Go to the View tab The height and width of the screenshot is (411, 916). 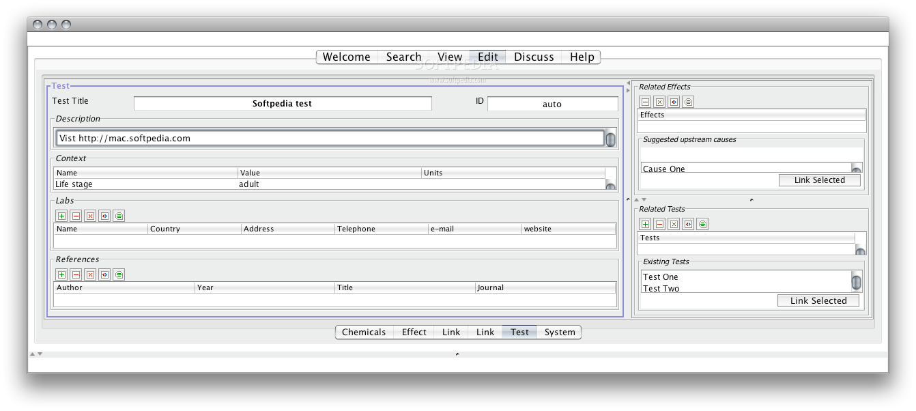(x=450, y=57)
